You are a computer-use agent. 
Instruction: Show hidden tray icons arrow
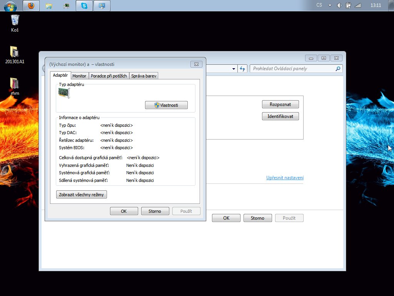tap(330, 5)
